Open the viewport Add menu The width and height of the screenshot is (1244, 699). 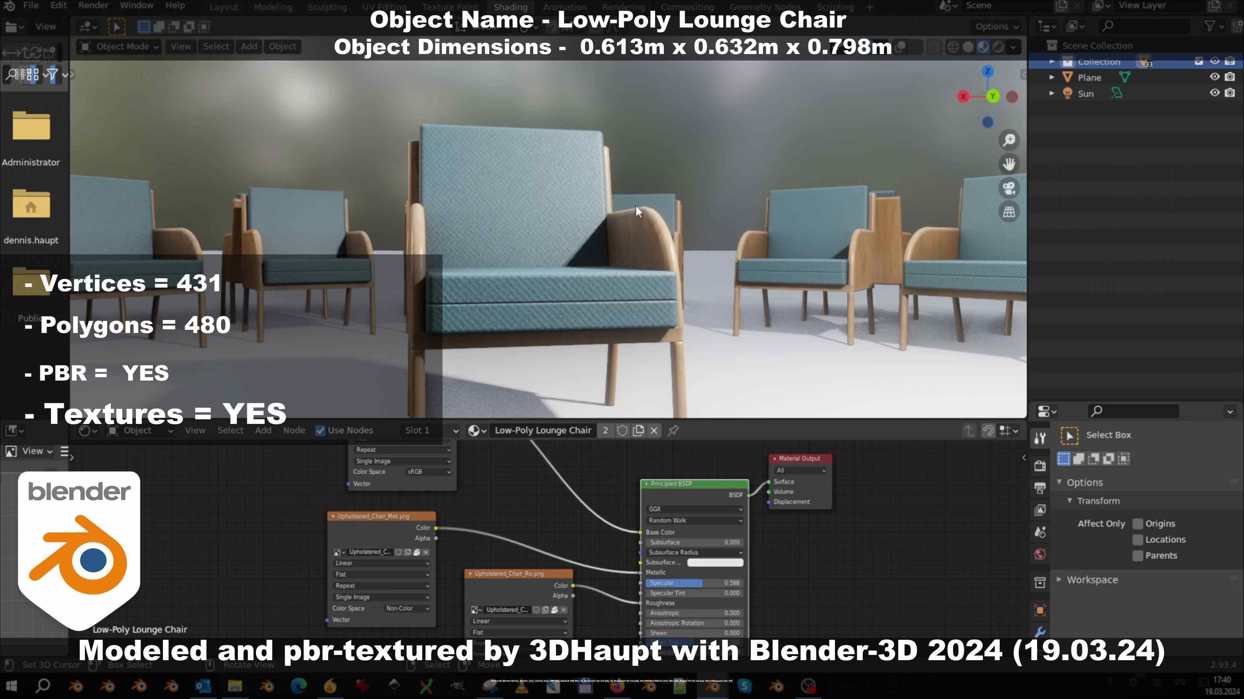[249, 46]
